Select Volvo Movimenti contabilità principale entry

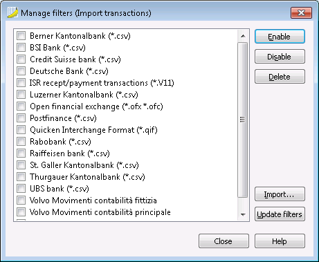pos(100,212)
